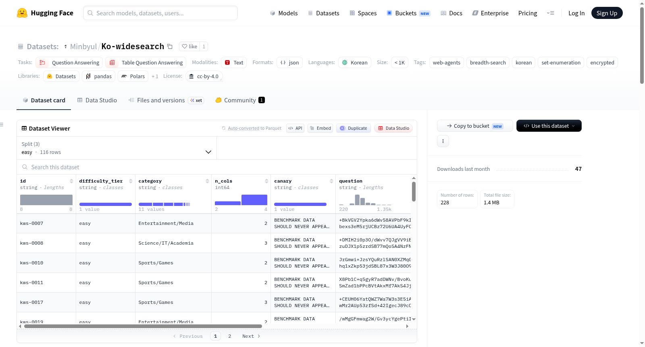
Task: Go to Spaces in top navigation
Action: click(363, 13)
